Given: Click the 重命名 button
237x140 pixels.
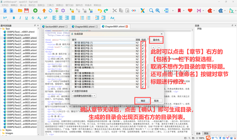Looking at the screenshot, I should (x=156, y=40).
